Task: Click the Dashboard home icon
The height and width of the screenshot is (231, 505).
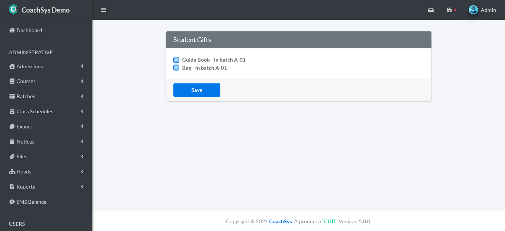Action: click(x=12, y=30)
